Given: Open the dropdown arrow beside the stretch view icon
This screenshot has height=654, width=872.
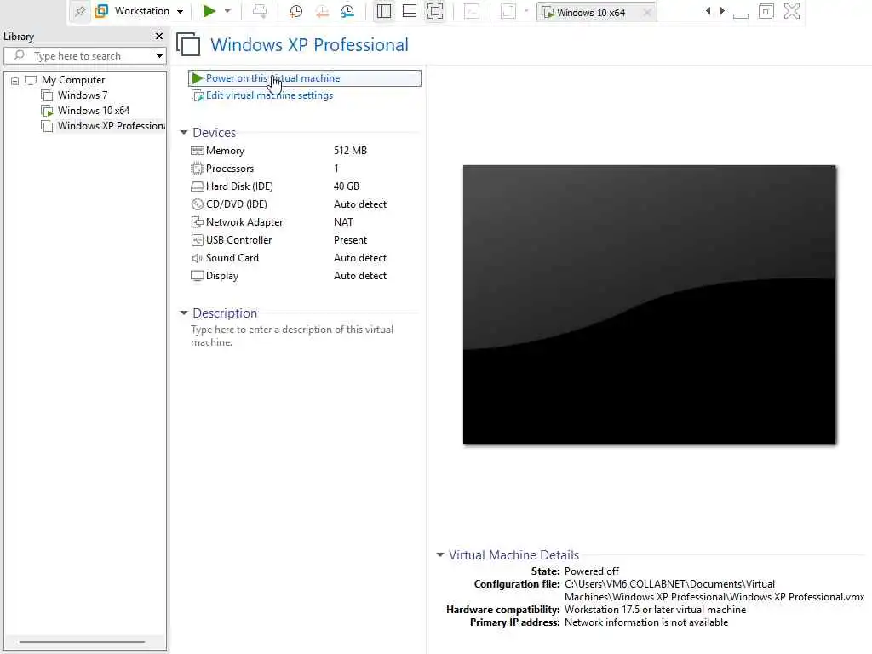Looking at the screenshot, I should click(x=526, y=11).
